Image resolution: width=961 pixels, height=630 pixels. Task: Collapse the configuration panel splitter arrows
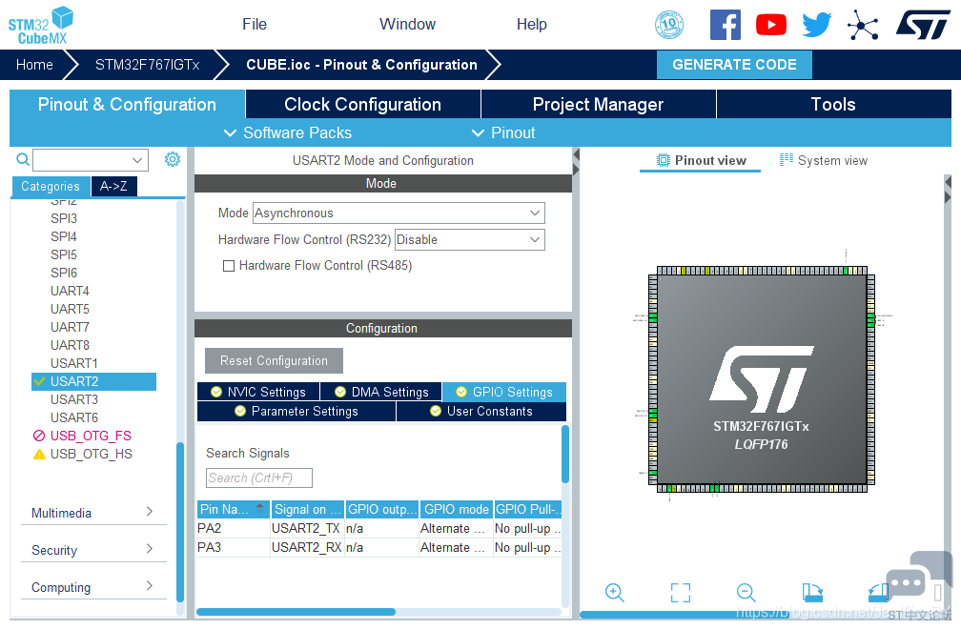point(576,161)
